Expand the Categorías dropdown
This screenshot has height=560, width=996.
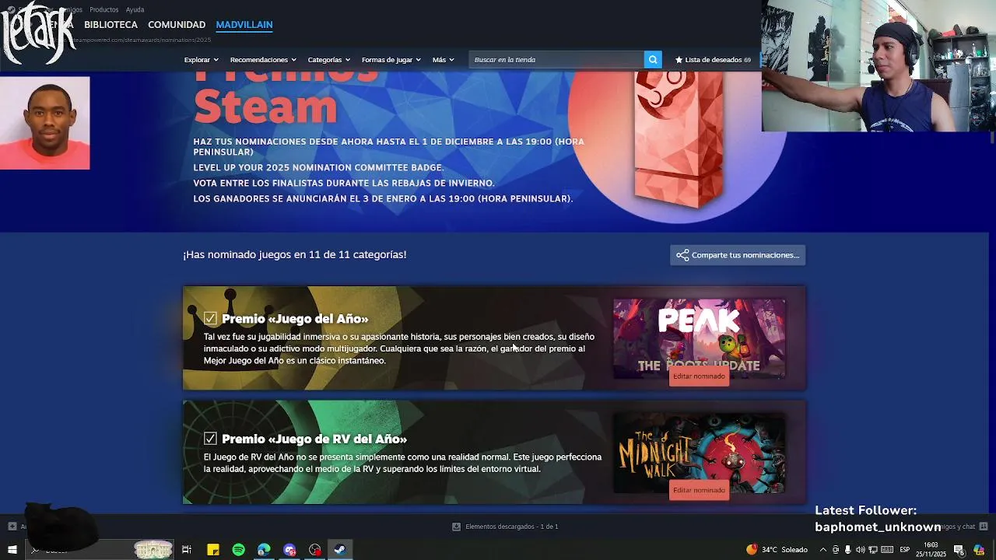[329, 60]
